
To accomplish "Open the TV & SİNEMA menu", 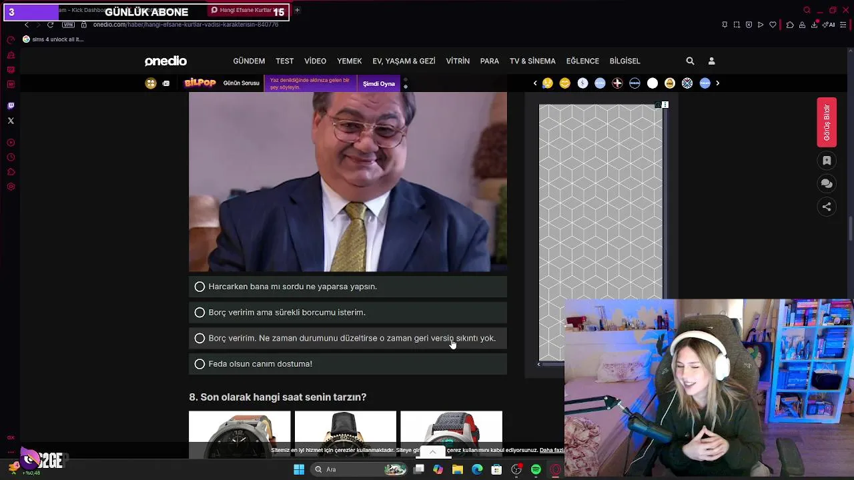I will tap(532, 61).
